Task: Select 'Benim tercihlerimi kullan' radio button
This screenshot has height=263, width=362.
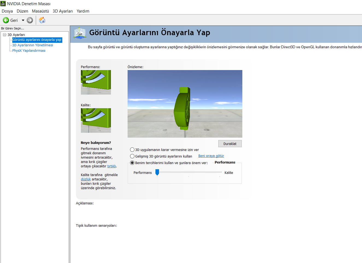Action: click(x=132, y=163)
